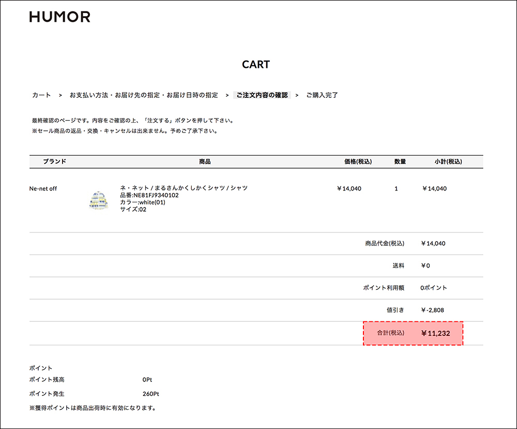Select the 商品代金(税込) label
Screen dimensions: 517x429
(385, 244)
